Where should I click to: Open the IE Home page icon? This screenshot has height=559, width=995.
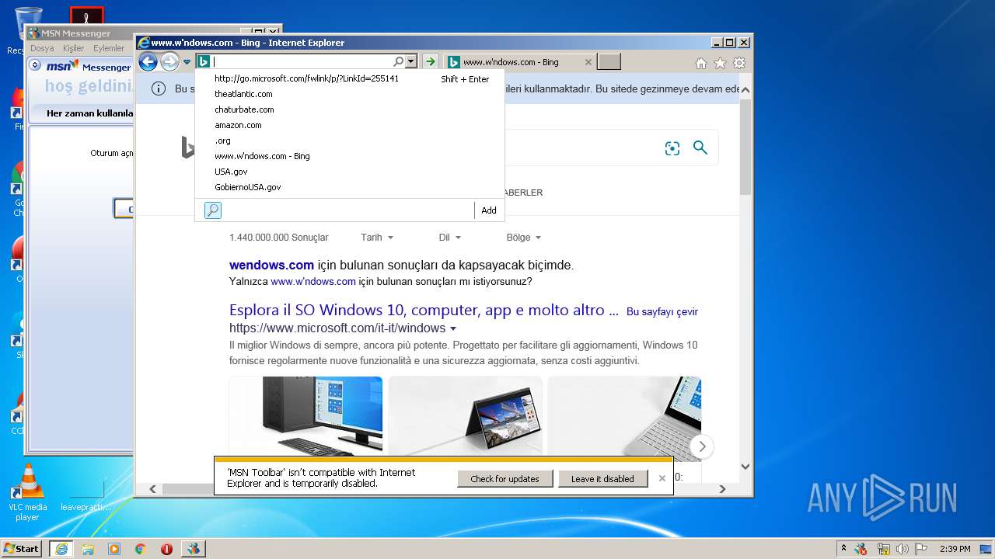[x=701, y=63]
